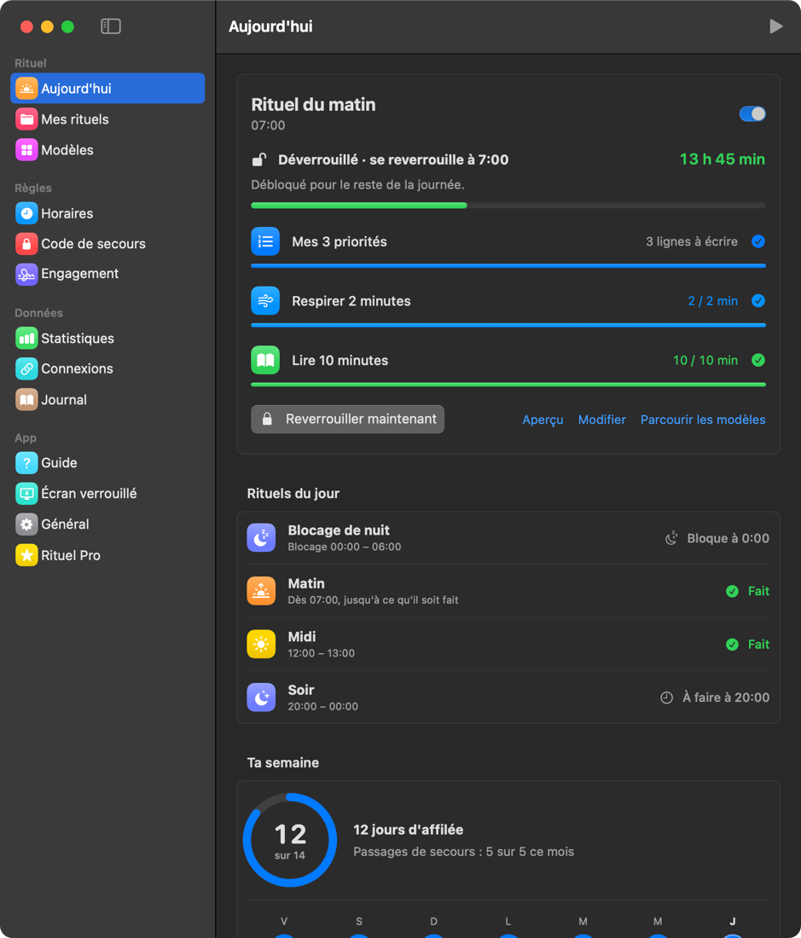Click the 12 jours d'affilée text
This screenshot has width=801, height=938.
tap(408, 830)
